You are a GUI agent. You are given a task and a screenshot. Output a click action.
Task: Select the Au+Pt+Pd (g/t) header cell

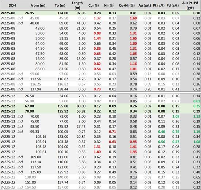(x=190, y=5)
